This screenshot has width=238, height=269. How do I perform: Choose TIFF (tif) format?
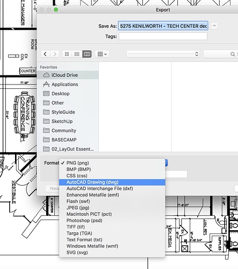coord(112,227)
